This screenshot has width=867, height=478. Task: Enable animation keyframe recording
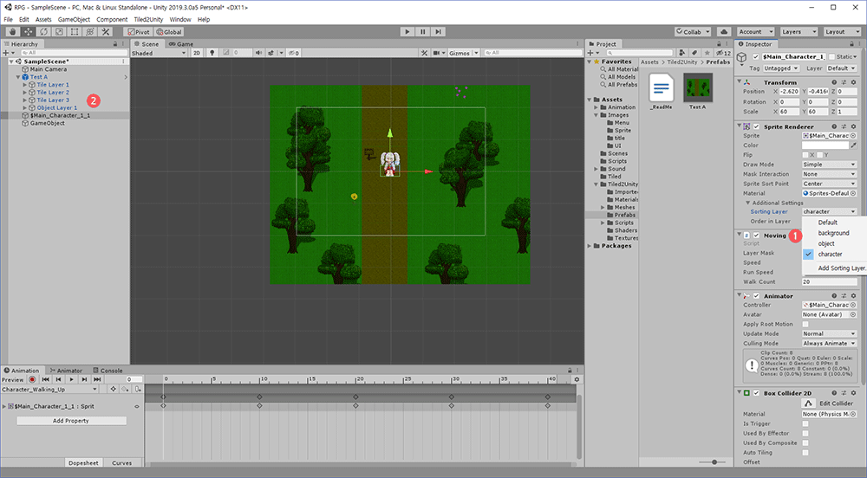click(x=32, y=380)
